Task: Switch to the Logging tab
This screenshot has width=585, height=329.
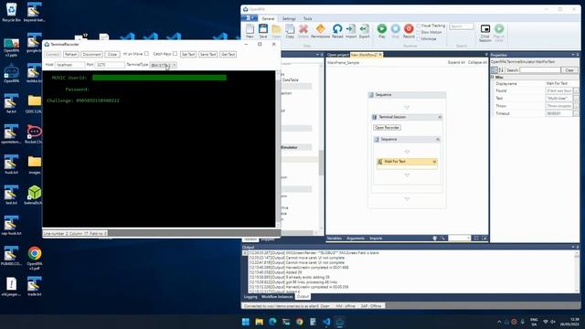Action: [x=250, y=297]
